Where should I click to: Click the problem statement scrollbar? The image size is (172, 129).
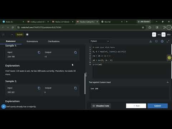[x=85, y=83]
